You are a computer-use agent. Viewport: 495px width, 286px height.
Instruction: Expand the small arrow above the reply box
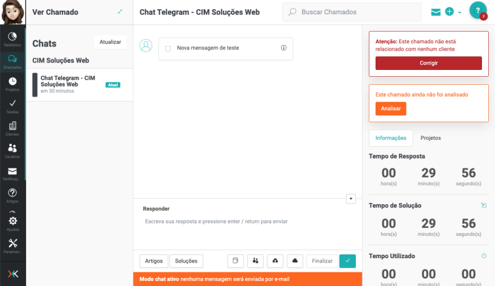coord(351,198)
